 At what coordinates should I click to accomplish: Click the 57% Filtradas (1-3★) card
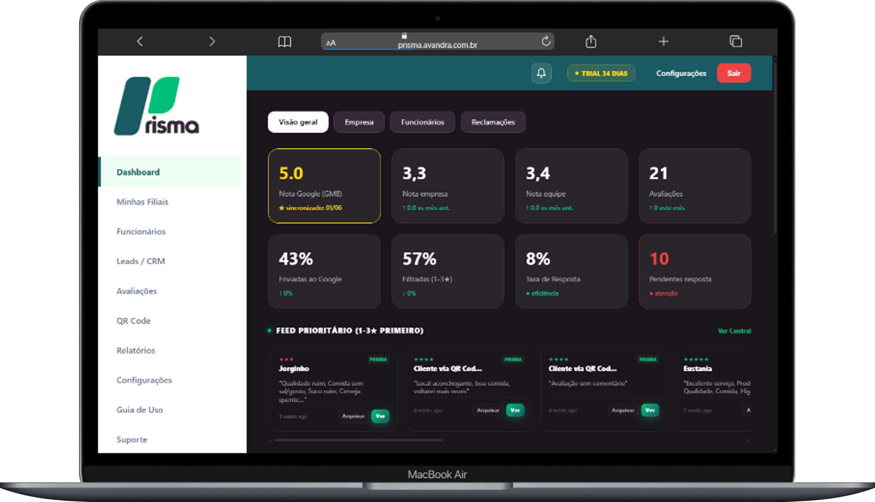[x=448, y=271]
